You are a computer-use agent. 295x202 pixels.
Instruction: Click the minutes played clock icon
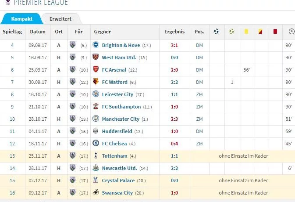[x=291, y=32]
